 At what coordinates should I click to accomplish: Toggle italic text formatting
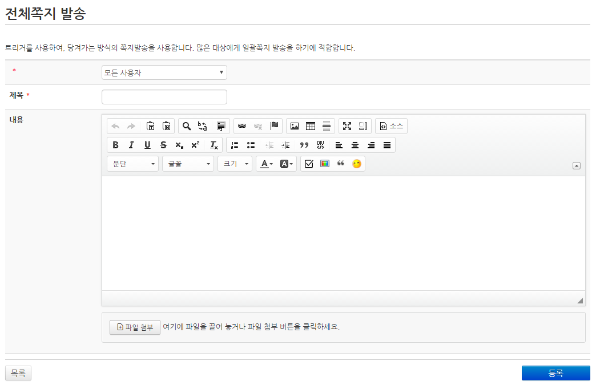point(131,145)
